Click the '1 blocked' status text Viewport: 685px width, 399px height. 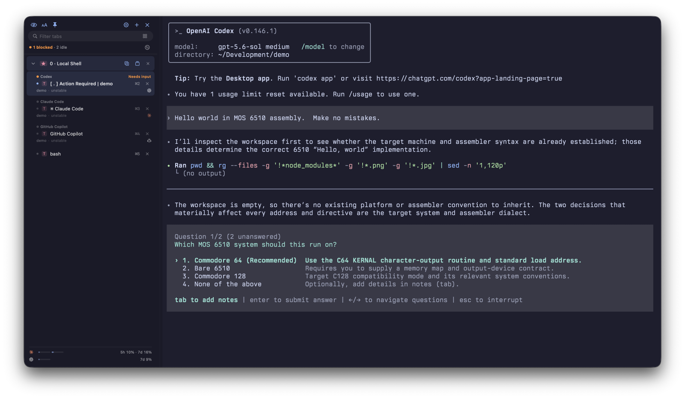click(x=42, y=48)
